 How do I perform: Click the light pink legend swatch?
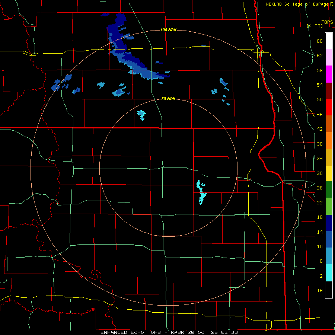tap(329, 57)
